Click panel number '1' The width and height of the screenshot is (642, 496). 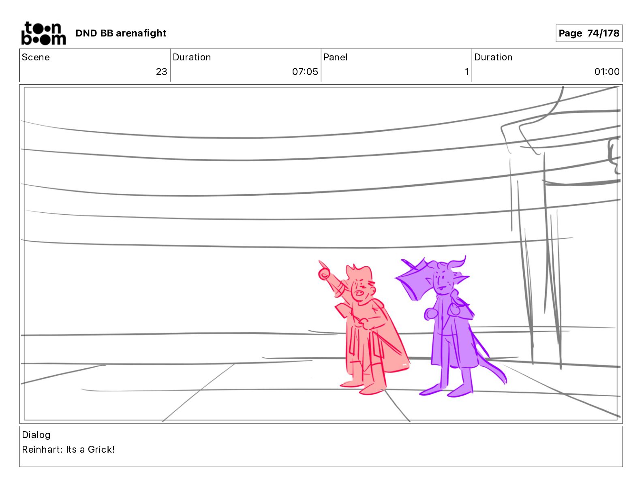pos(467,72)
